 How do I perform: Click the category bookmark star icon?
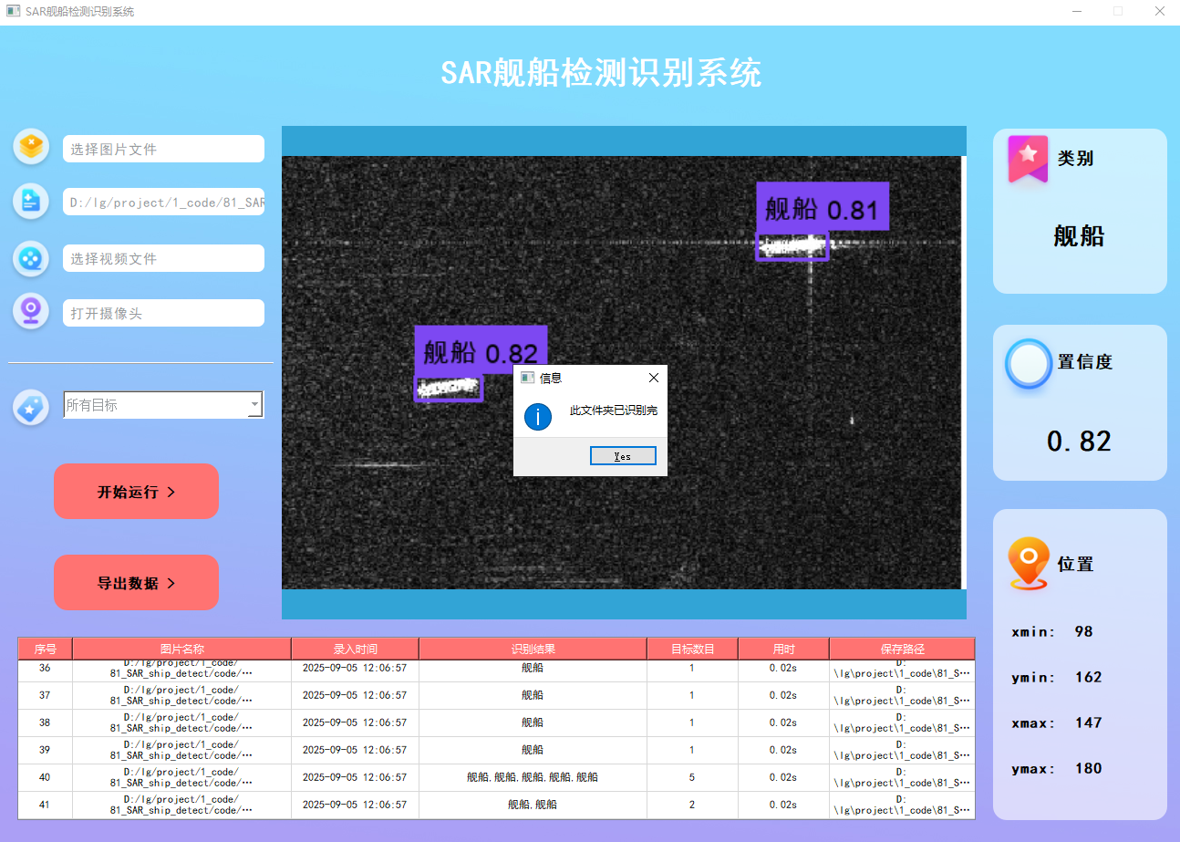click(1028, 159)
